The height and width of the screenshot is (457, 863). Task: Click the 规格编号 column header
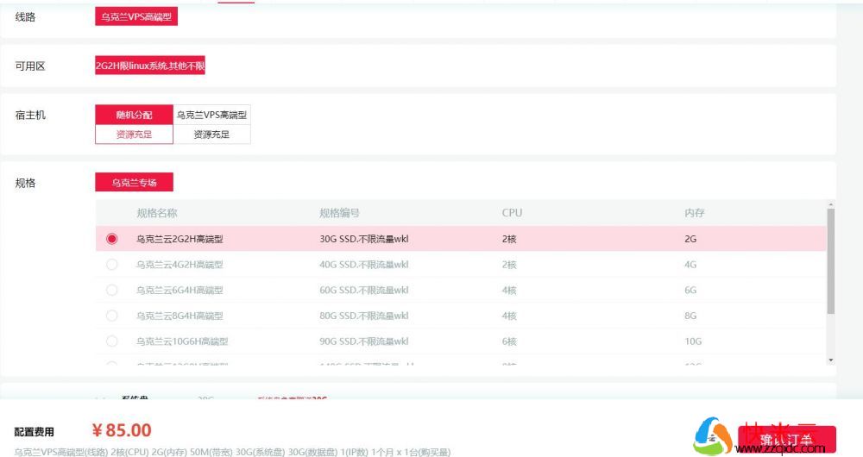(x=339, y=213)
